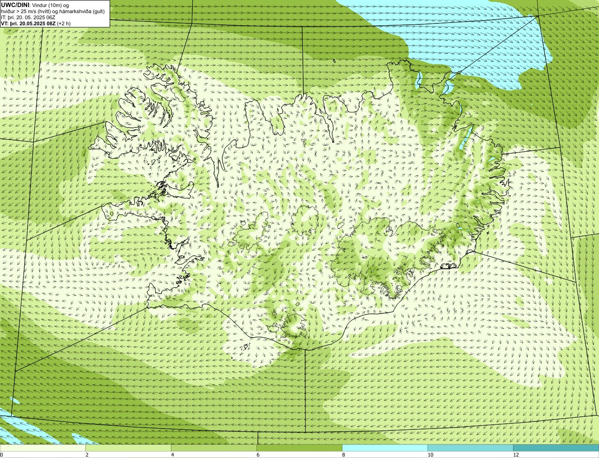Click the 'IT: þri. 20. 05. 2025 06Z' line

coord(28,17)
